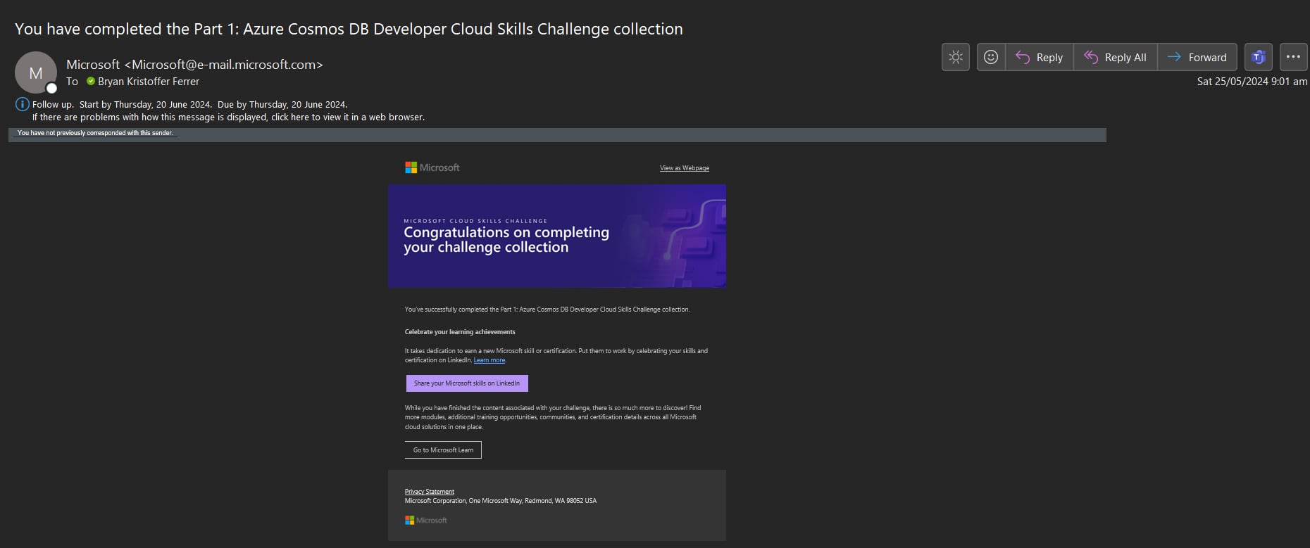
Task: Select the received date Sat 25/05/2024 9:01 am
Action: [x=1252, y=82]
